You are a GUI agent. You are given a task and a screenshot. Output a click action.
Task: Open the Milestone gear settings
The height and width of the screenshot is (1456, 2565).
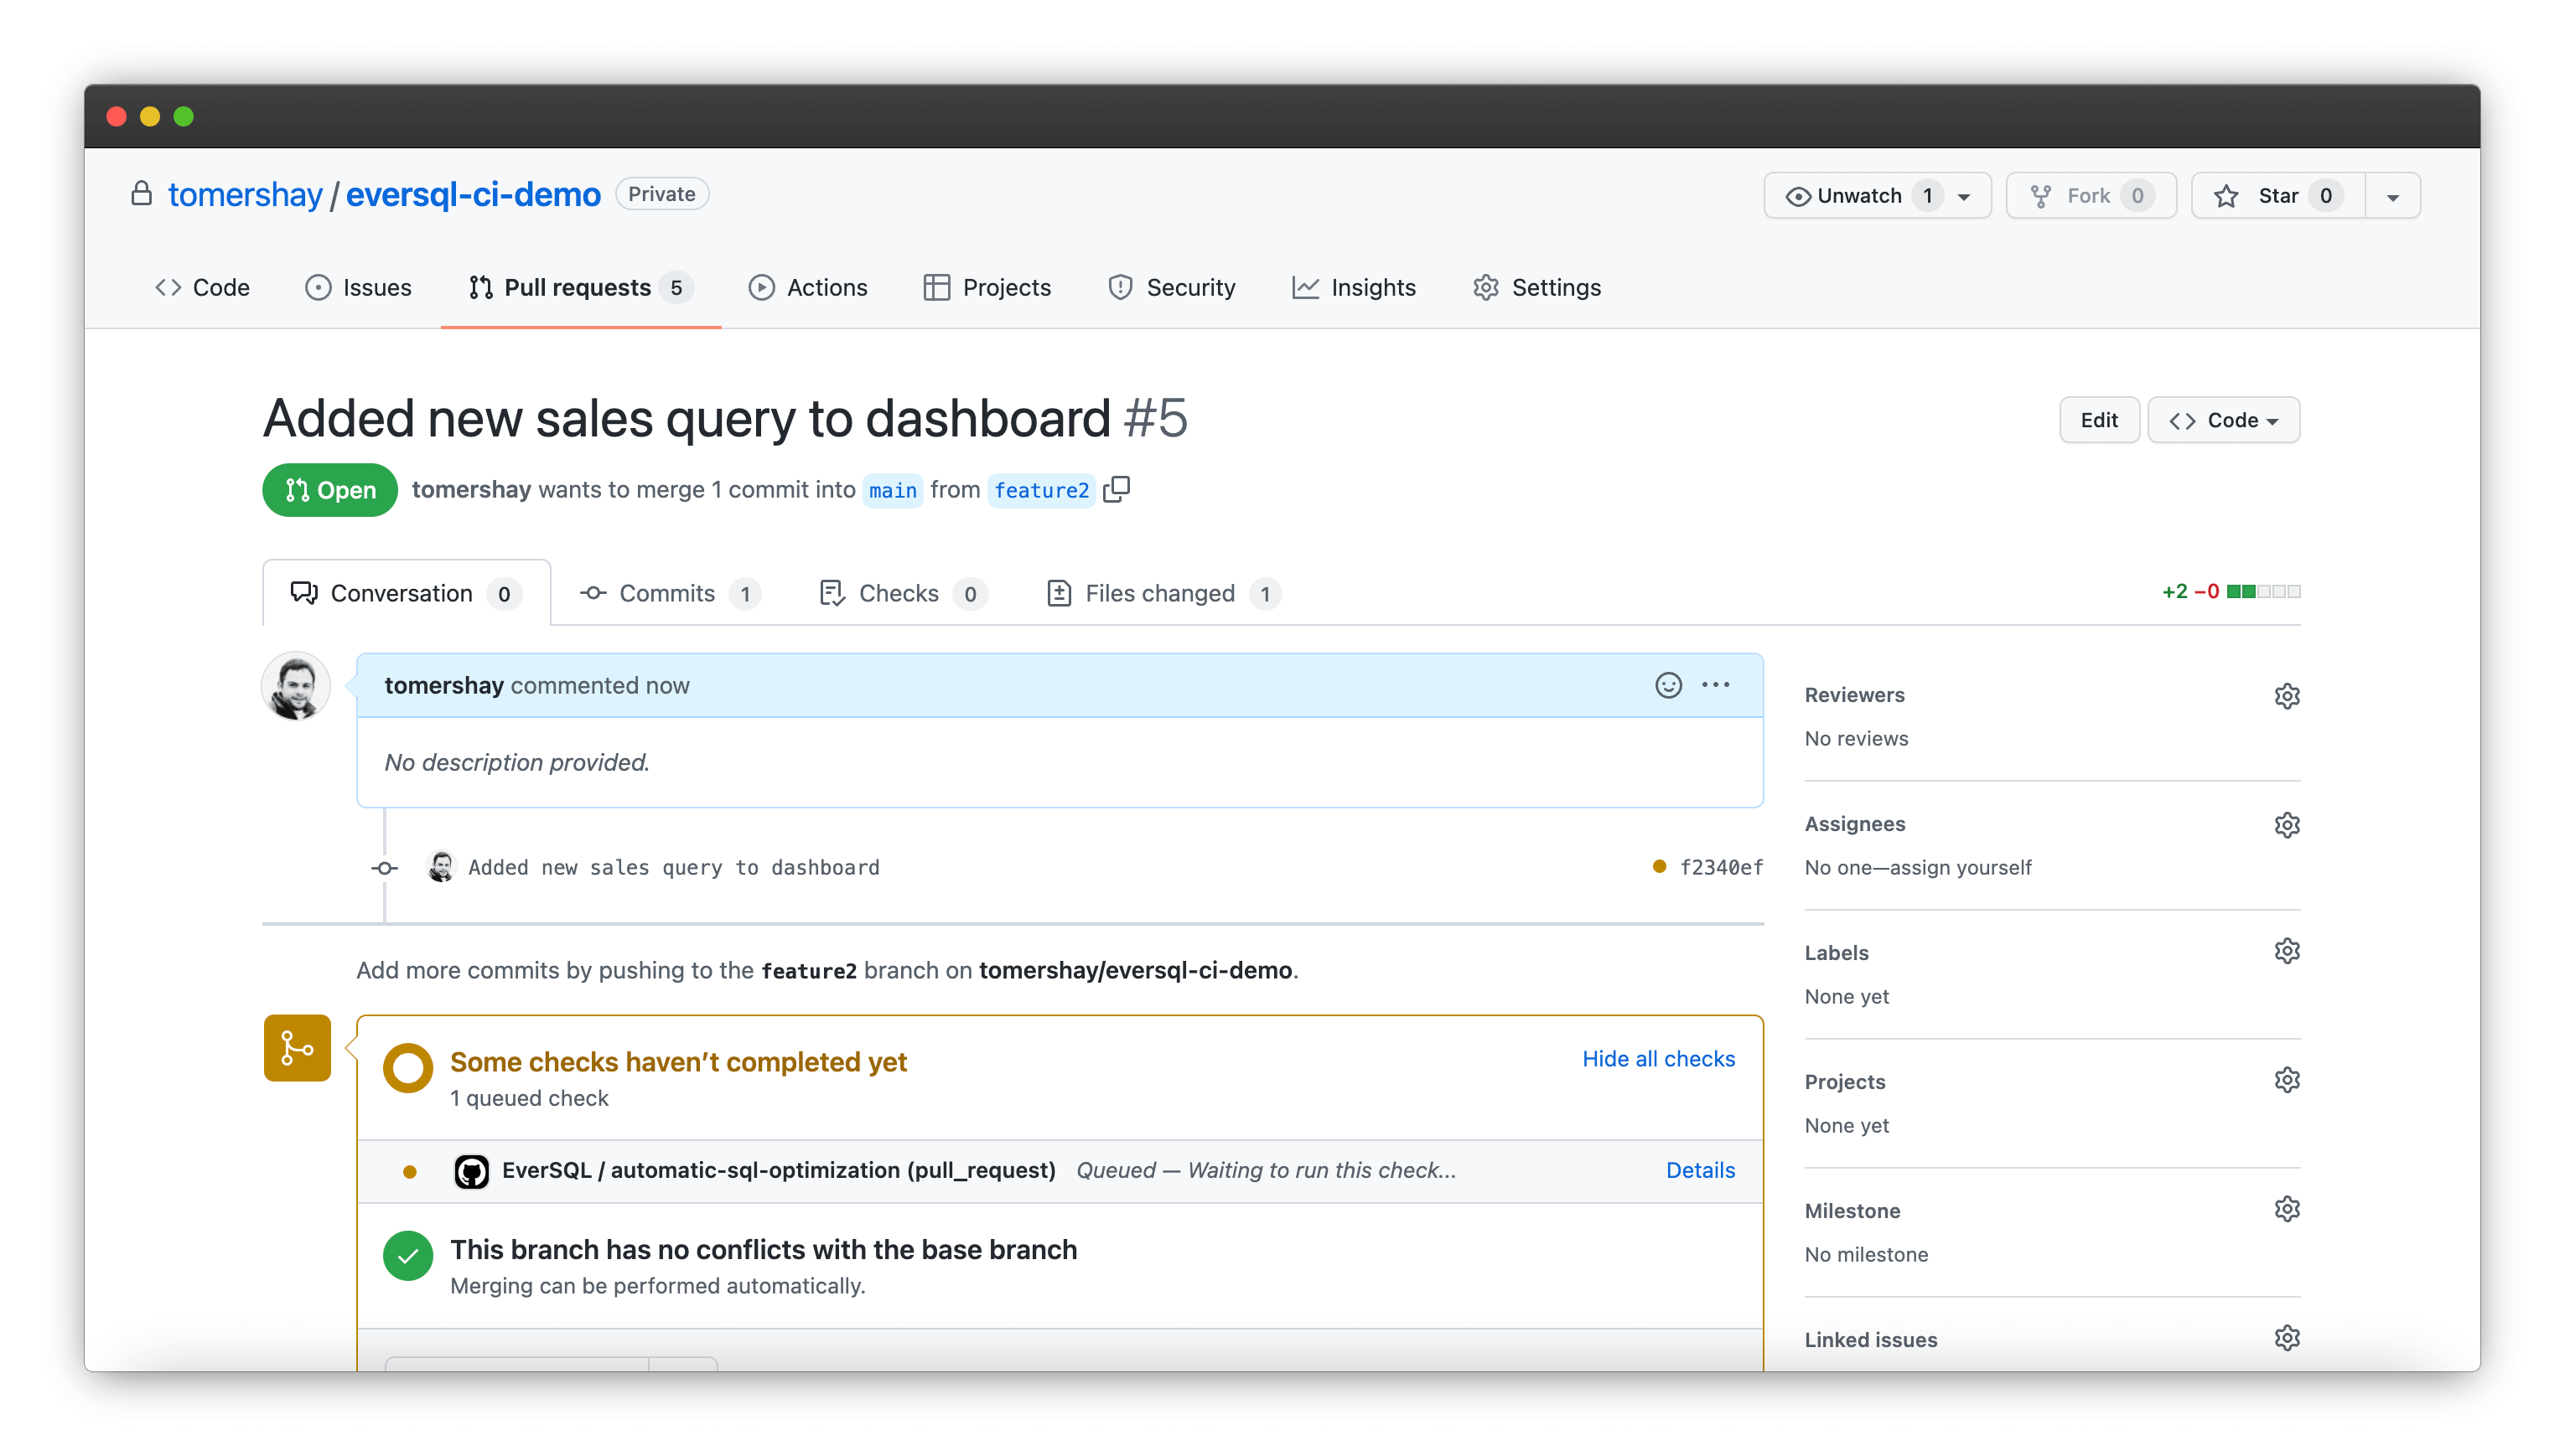pyautogui.click(x=2287, y=1209)
